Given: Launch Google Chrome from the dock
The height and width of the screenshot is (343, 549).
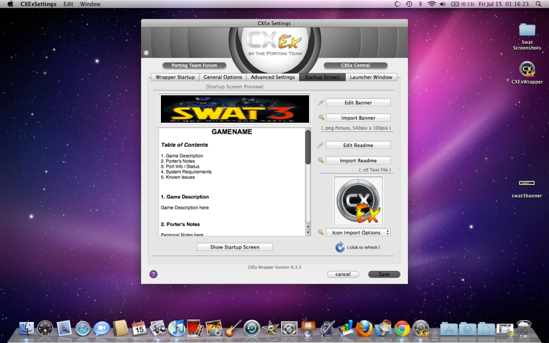Looking at the screenshot, I should 402,329.
